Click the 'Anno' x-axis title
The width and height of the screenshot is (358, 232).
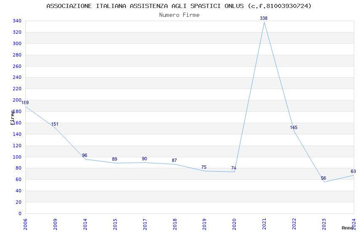[x=347, y=228]
